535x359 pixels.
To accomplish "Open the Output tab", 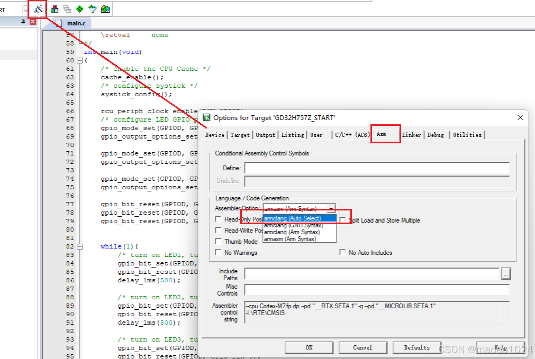I will (265, 135).
